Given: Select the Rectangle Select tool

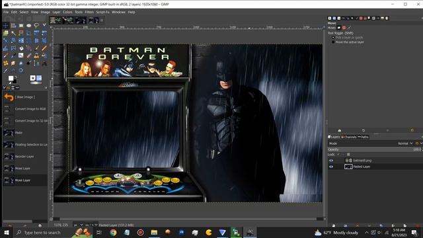Looking at the screenshot, I should click(21, 25).
